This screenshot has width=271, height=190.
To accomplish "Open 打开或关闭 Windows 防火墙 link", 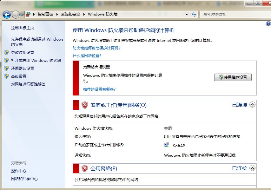I will click(x=36, y=61).
